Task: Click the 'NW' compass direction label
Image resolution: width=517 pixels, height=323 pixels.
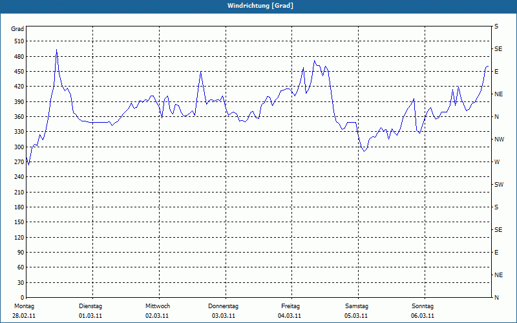Action: [x=499, y=140]
